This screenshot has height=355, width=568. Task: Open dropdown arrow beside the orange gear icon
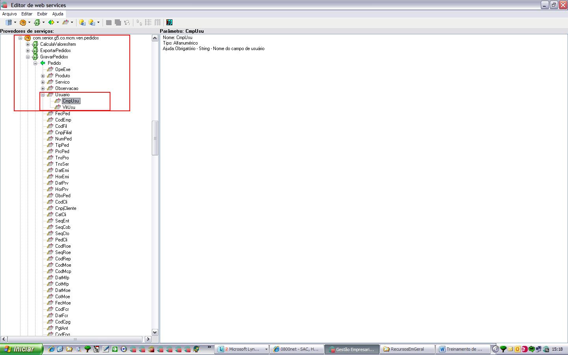pos(29,22)
